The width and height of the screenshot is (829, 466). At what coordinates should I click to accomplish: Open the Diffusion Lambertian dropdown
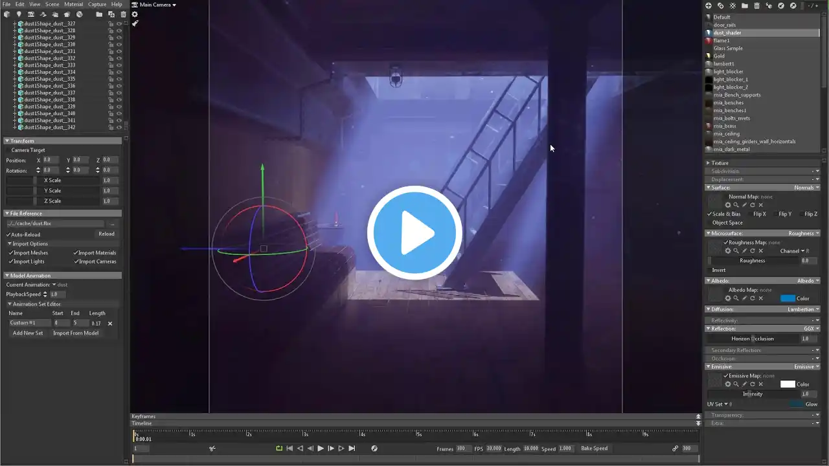pyautogui.click(x=804, y=309)
